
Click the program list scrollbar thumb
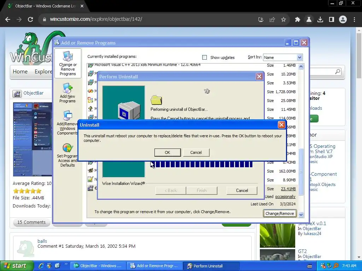tap(301, 172)
